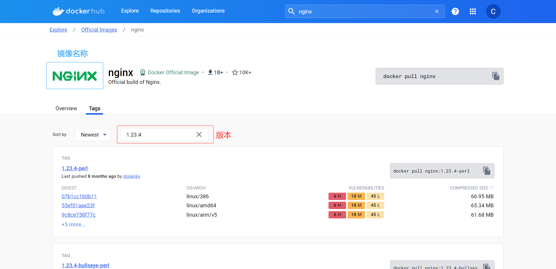556x269 pixels.
Task: Click the NGINX logo thumbnail
Action: pyautogui.click(x=75, y=75)
